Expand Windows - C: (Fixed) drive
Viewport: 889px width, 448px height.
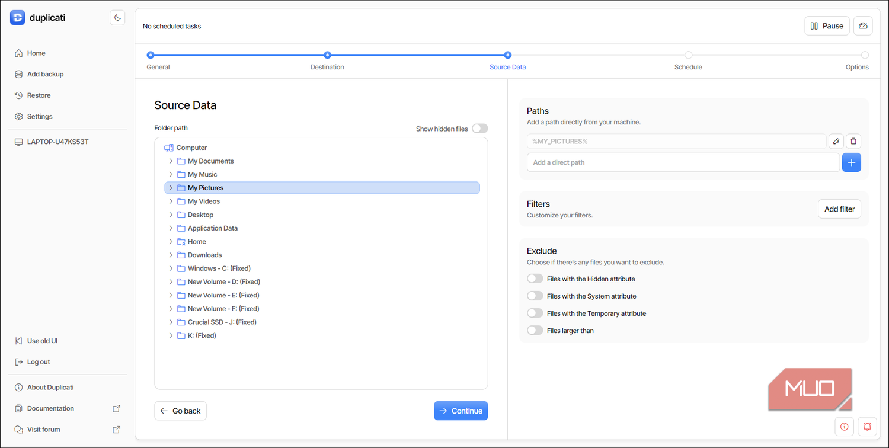(x=171, y=268)
